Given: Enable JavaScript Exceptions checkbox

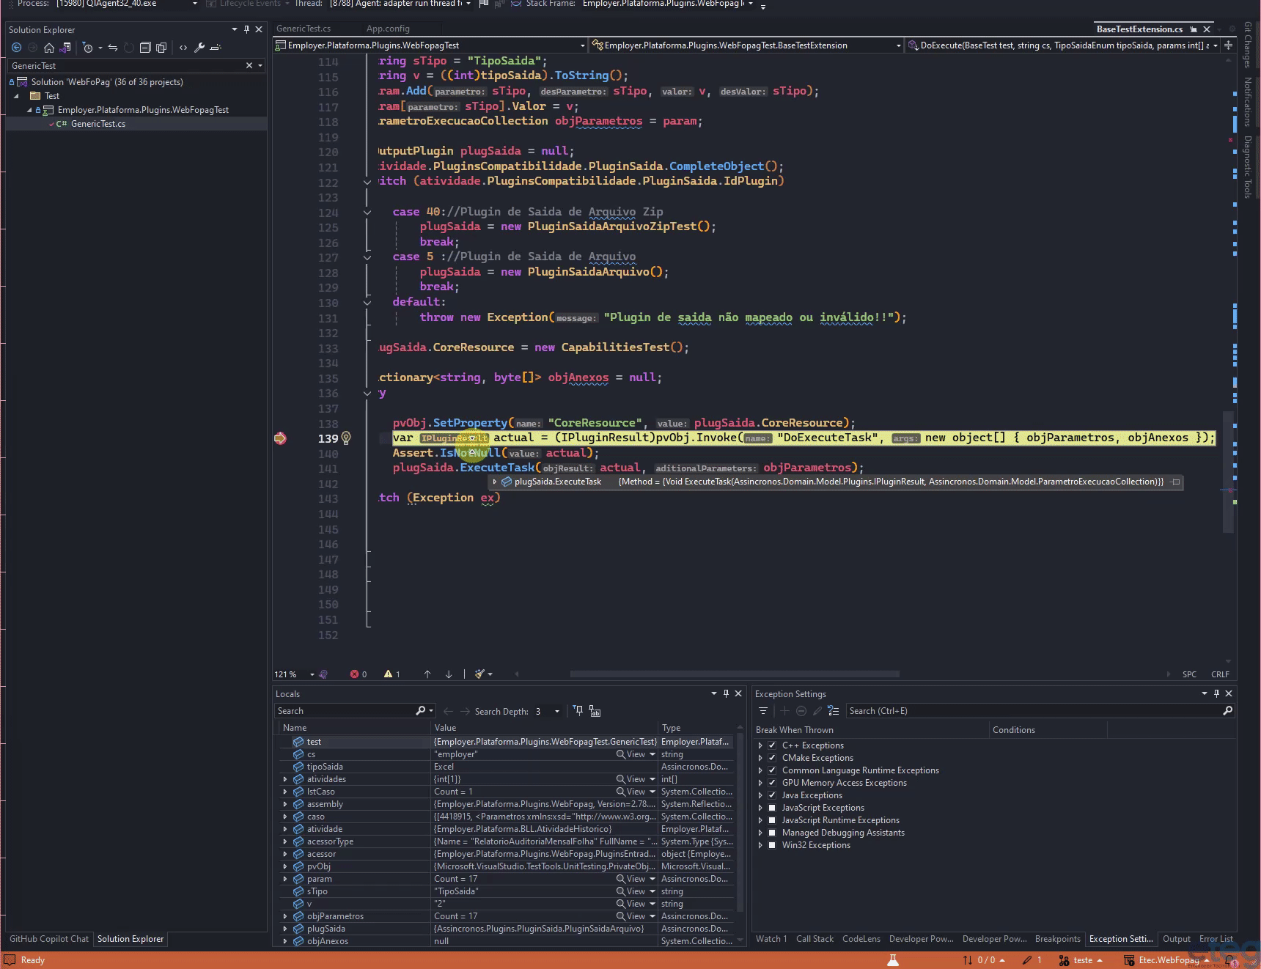Looking at the screenshot, I should (x=772, y=808).
